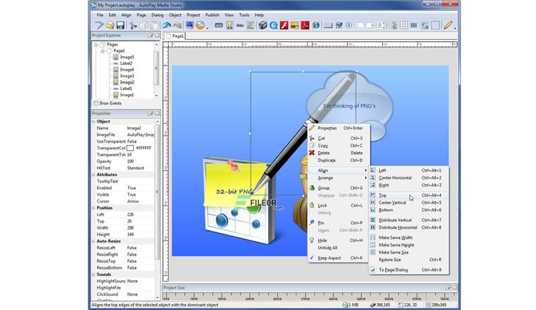Viewport: 536px width, 310px height.
Task: Toggle Keep Aspect in the context menu
Action: [339, 257]
